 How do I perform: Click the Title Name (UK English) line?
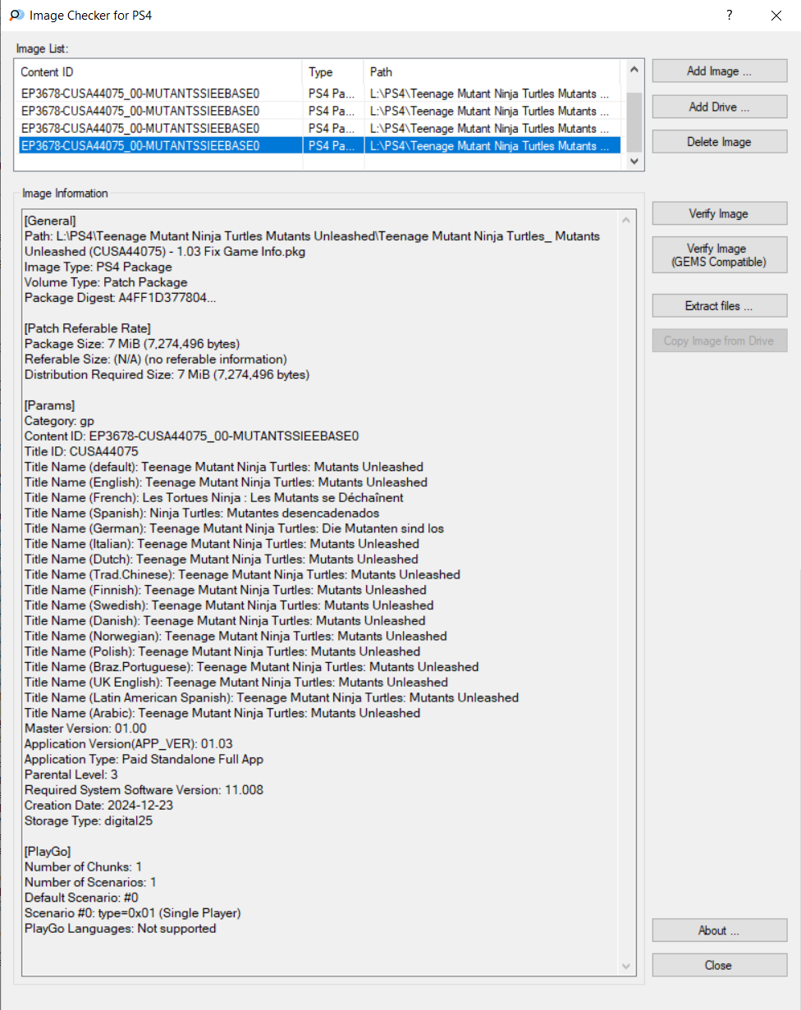tap(236, 682)
